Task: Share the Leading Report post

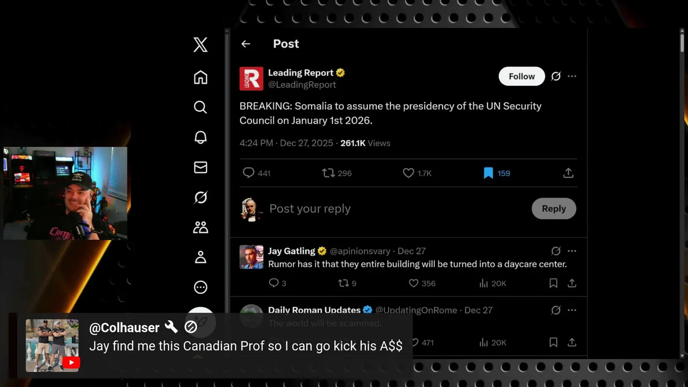Action: tap(568, 173)
